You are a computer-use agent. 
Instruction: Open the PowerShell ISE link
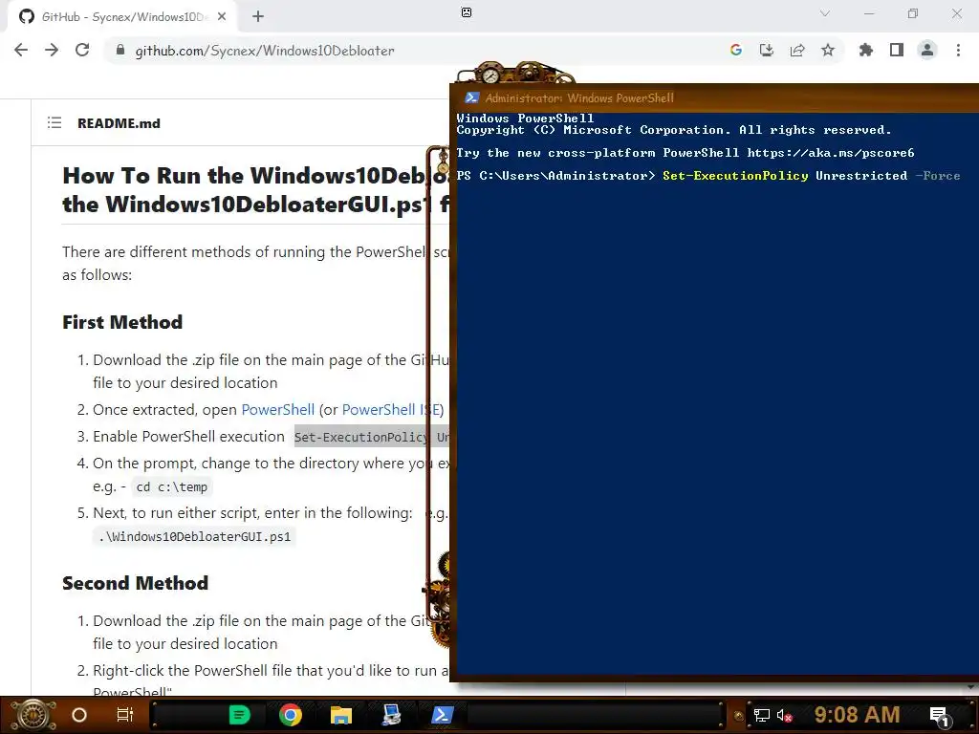point(391,409)
